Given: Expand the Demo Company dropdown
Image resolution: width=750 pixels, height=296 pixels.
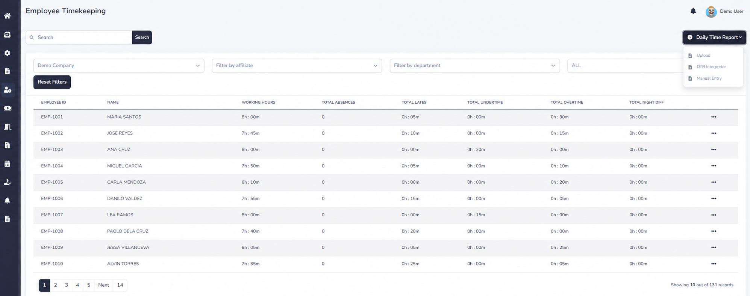Looking at the screenshot, I should tap(119, 66).
